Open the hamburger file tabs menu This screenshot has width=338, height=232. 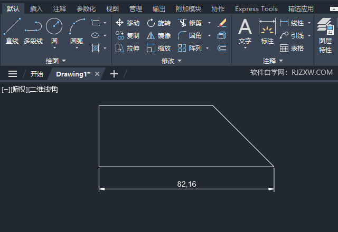[x=13, y=74]
